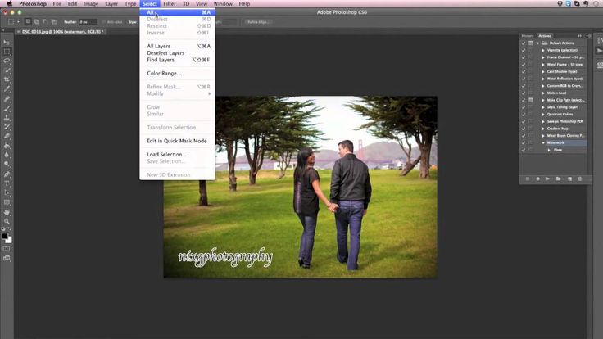Select the Crop tool
Screen dimensions: 603x339
(7, 79)
